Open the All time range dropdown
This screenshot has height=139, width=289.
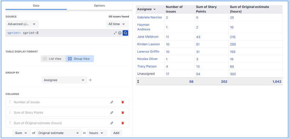[x=117, y=24]
